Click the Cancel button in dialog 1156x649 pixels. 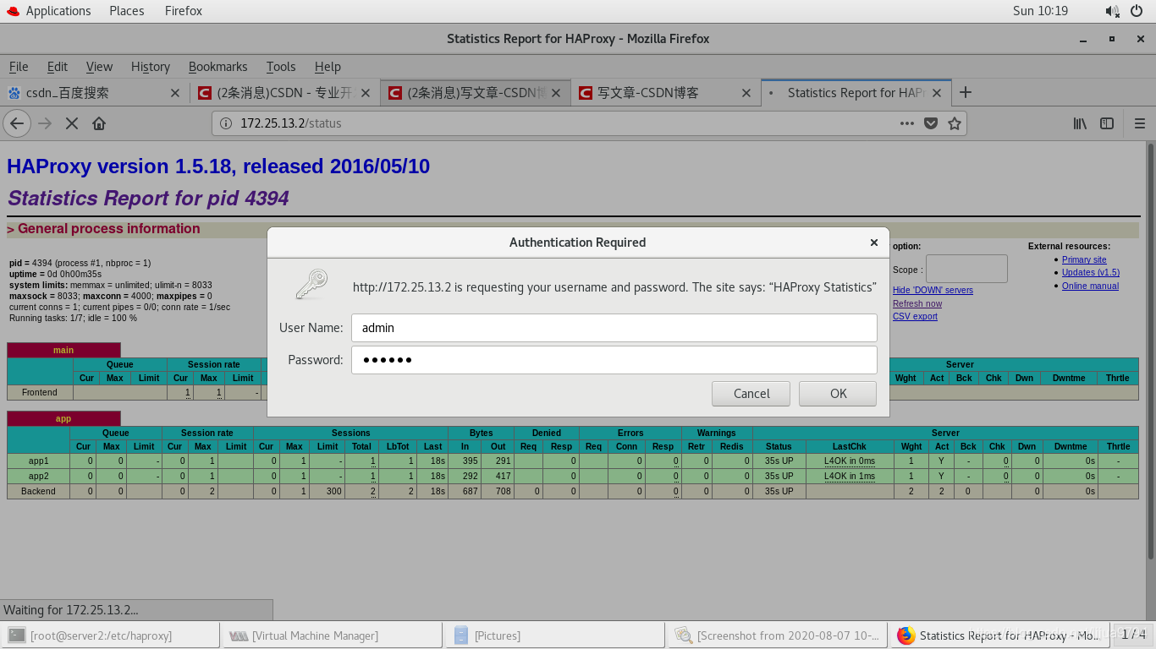751,394
